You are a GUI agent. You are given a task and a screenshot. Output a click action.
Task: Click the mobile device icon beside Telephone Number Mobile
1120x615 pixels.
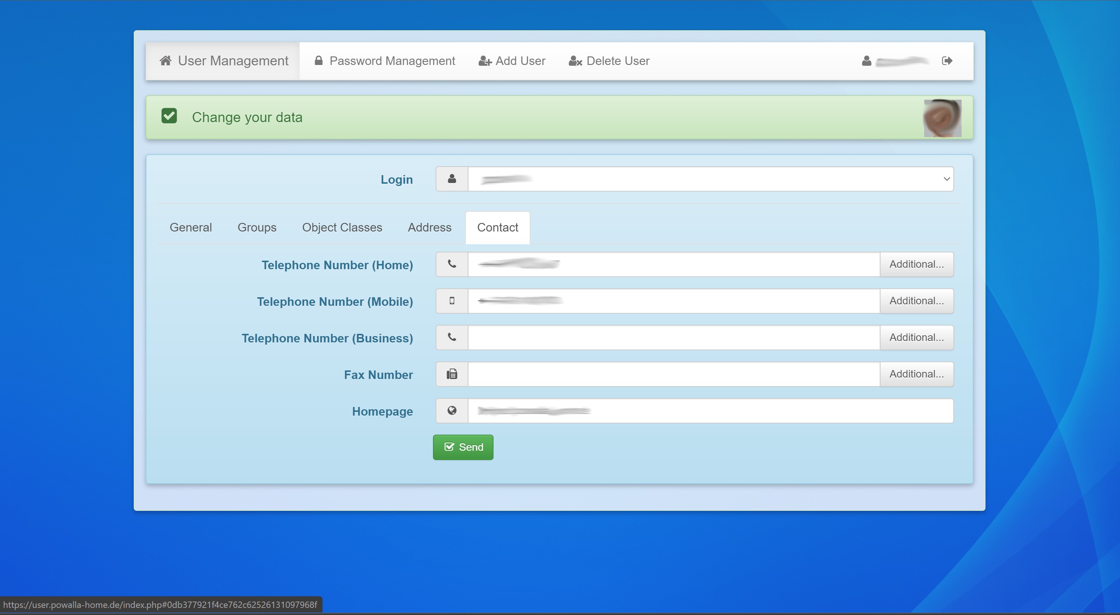coord(451,301)
